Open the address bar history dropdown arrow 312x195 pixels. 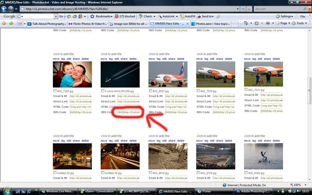(x=238, y=9)
